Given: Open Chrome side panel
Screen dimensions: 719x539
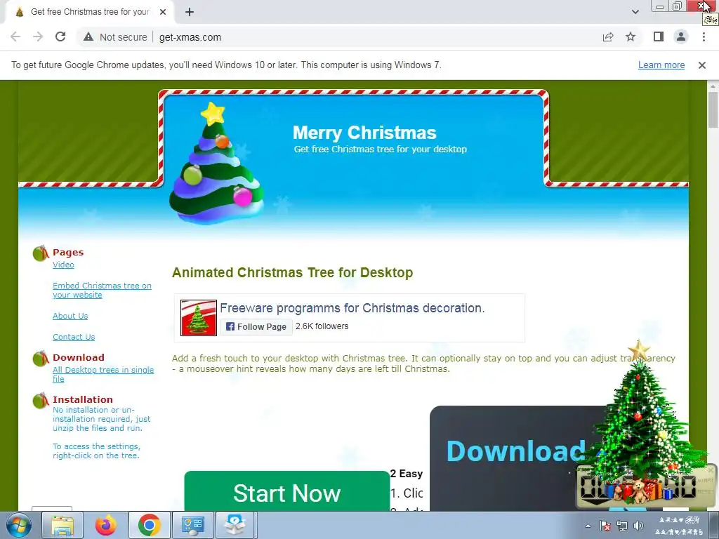Looking at the screenshot, I should [x=659, y=36].
